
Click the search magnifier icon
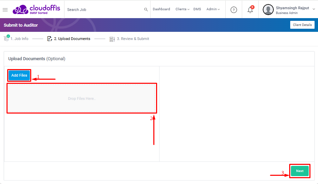[x=146, y=10]
